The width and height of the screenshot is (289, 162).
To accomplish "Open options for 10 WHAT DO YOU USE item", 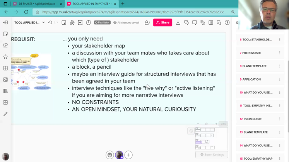I will 280,93.
